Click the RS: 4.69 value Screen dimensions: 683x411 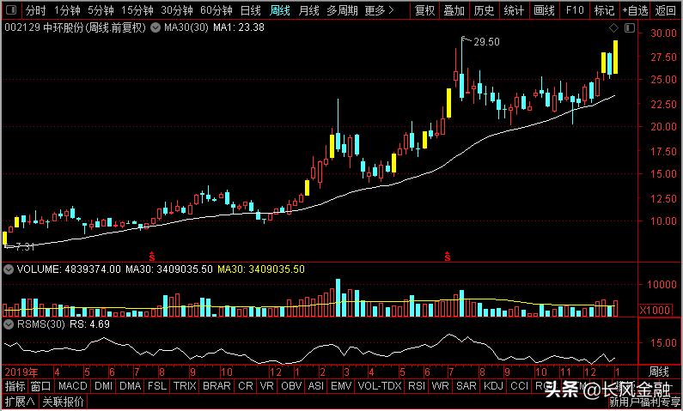click(89, 324)
